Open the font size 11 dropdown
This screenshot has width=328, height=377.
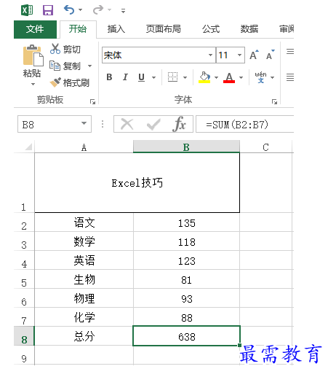pyautogui.click(x=239, y=55)
